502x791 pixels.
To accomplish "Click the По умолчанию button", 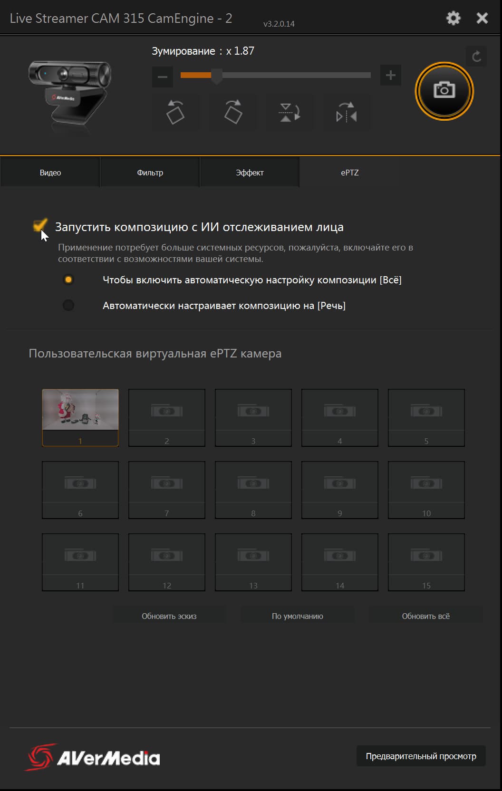I will (x=297, y=616).
